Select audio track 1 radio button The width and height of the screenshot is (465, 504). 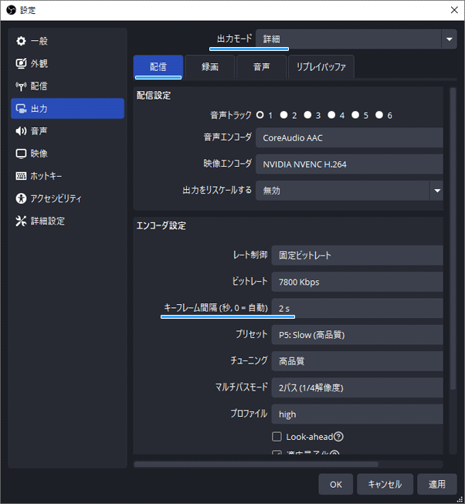point(260,115)
